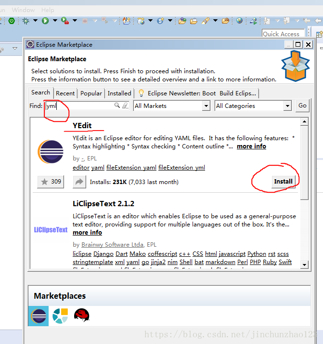Click the results list vertical scrollbar thumb
Screen dimensions: 323x344
pyautogui.click(x=304, y=162)
